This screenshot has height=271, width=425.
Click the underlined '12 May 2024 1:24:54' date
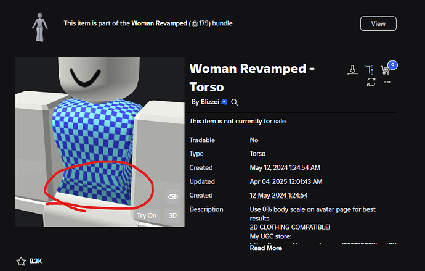click(x=278, y=195)
